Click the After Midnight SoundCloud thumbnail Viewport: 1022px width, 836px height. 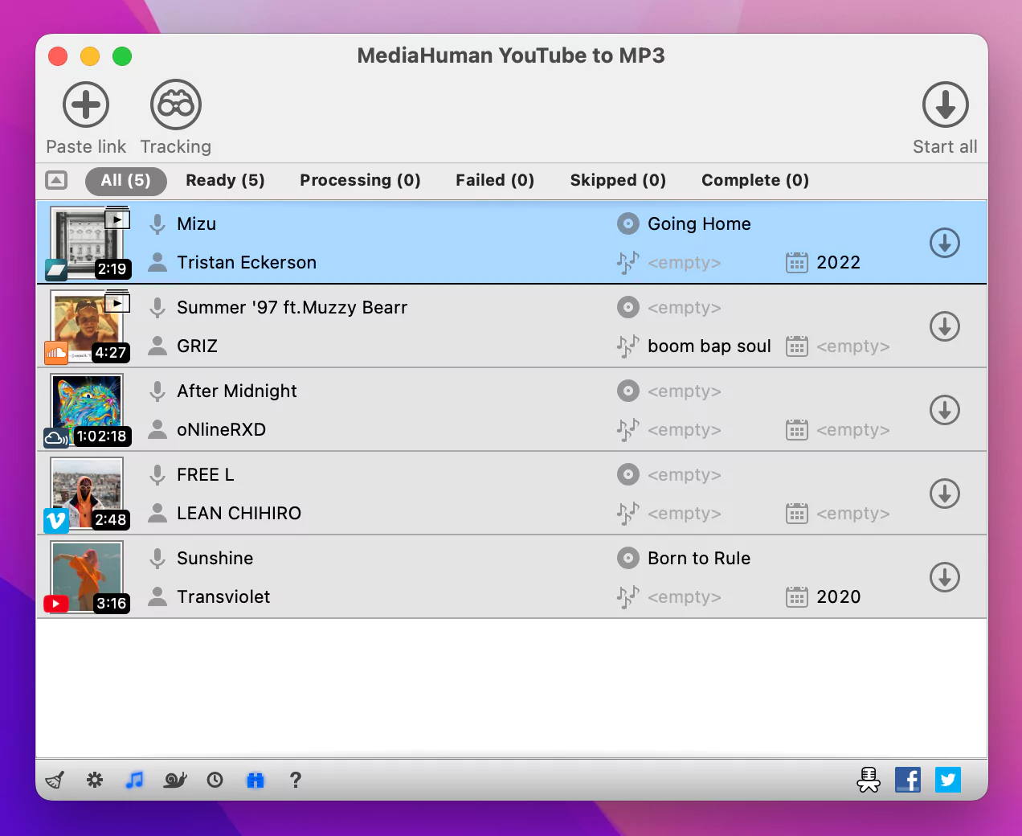pyautogui.click(x=86, y=410)
